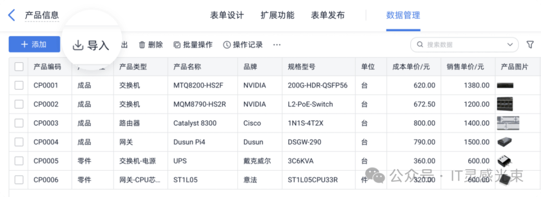This screenshot has height=197, width=541.
Task: Open the 扩展功能 tab
Action: 278,15
